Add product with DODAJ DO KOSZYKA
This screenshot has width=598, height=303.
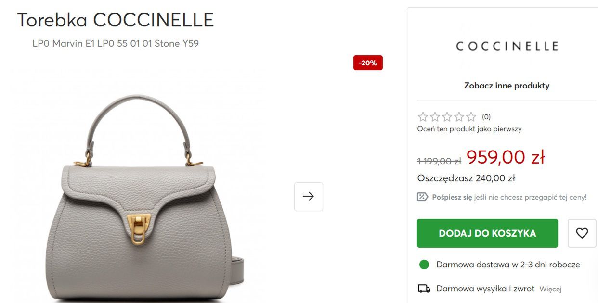coord(487,233)
